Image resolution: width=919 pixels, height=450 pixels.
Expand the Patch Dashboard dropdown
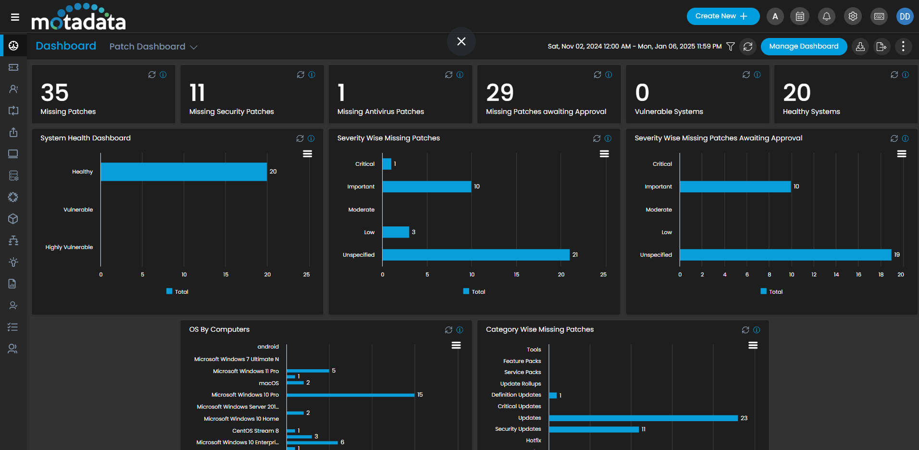pos(153,47)
